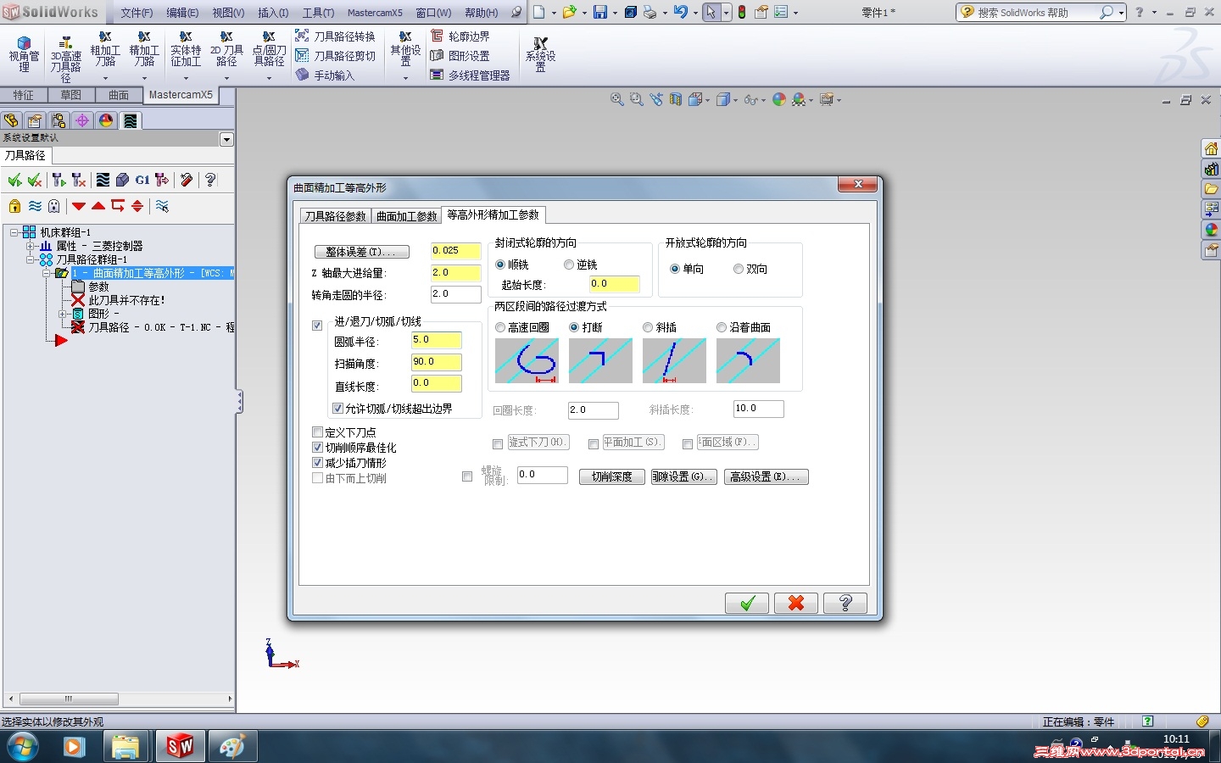
Task: Click the SolidWorks taskbar icon
Action: tap(180, 746)
